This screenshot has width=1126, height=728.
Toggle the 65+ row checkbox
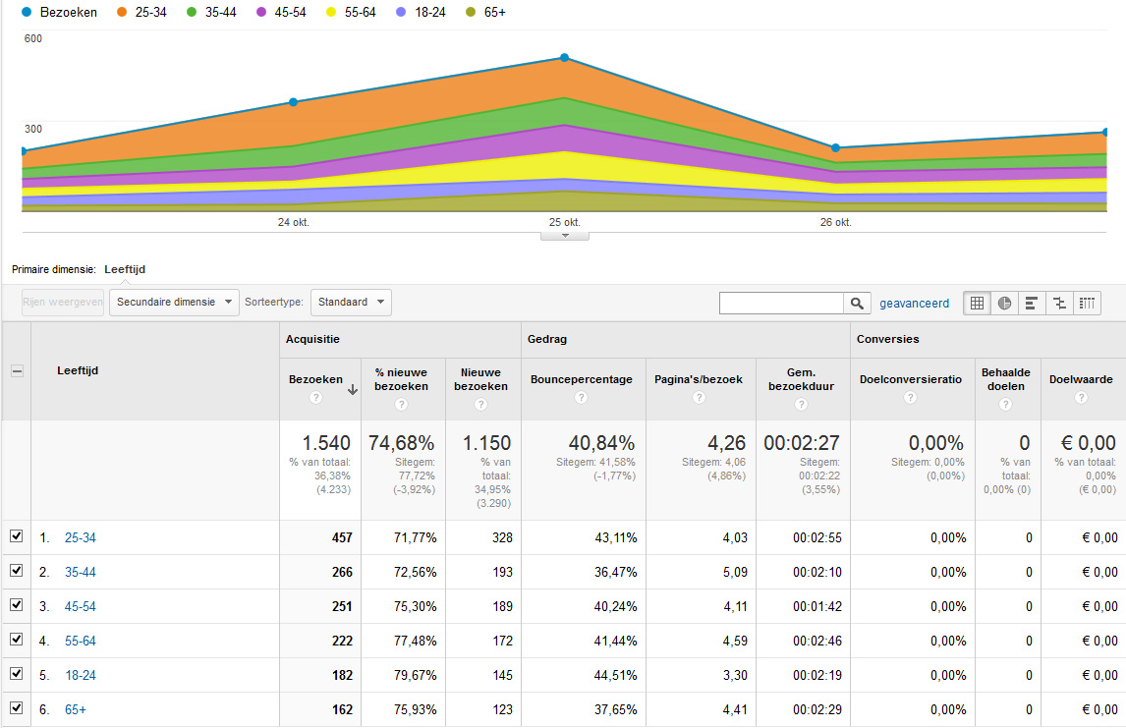(16, 708)
